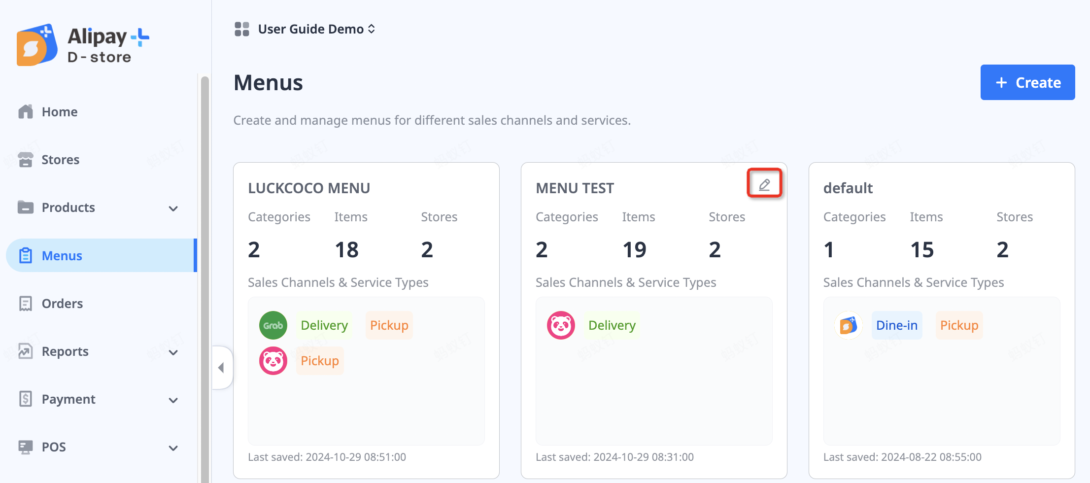Image resolution: width=1090 pixels, height=483 pixels.
Task: Click the pencil edit icon on MENU TEST
Action: 764,184
